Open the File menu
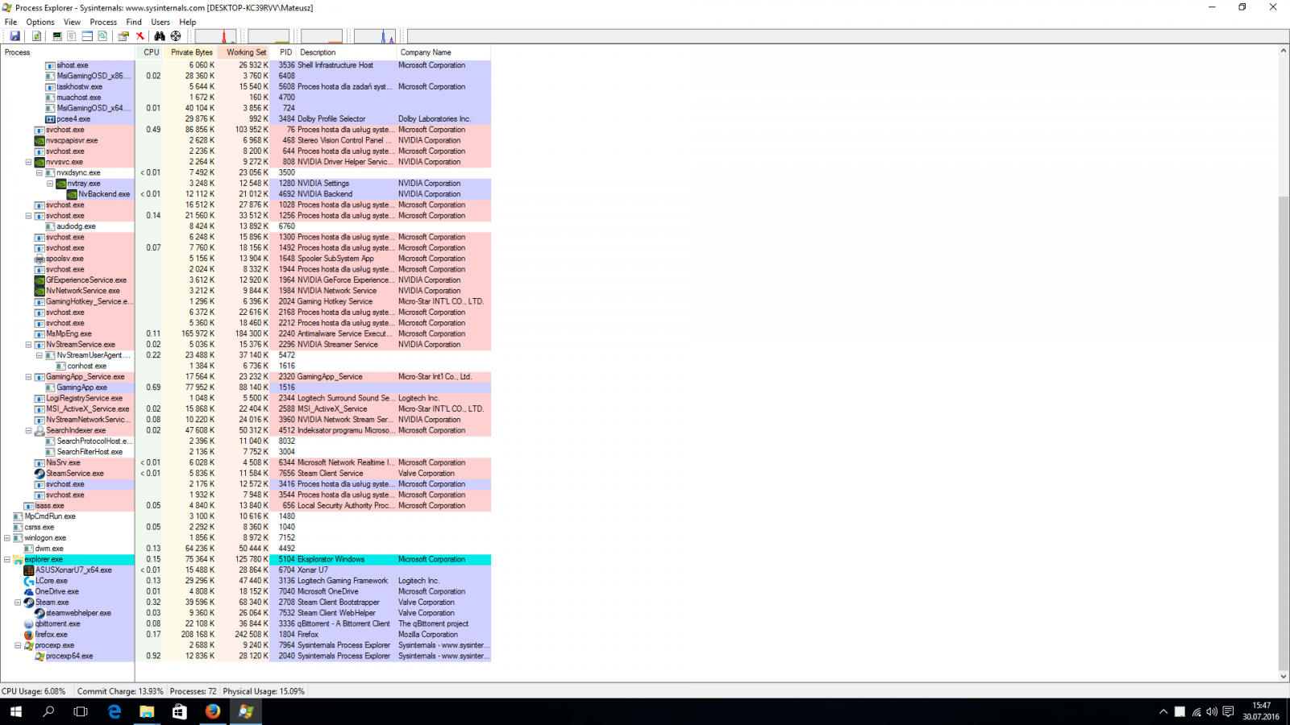This screenshot has width=1290, height=725. tap(10, 22)
